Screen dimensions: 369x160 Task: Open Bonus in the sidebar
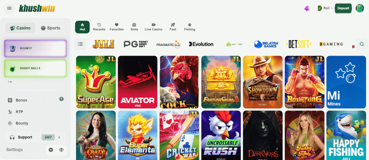21,100
